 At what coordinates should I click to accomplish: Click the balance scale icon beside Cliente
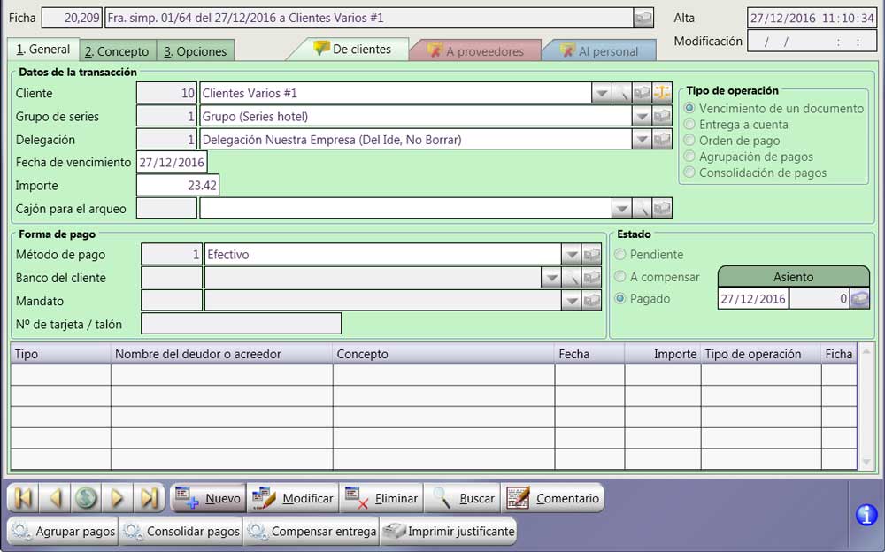pos(663,93)
